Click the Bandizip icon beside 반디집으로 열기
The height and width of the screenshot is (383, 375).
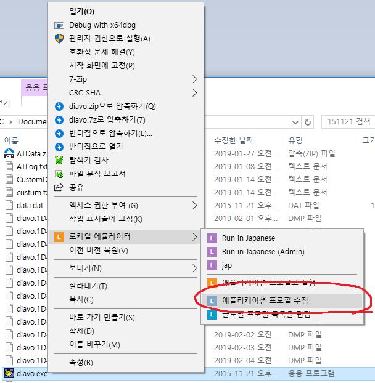coord(59,147)
